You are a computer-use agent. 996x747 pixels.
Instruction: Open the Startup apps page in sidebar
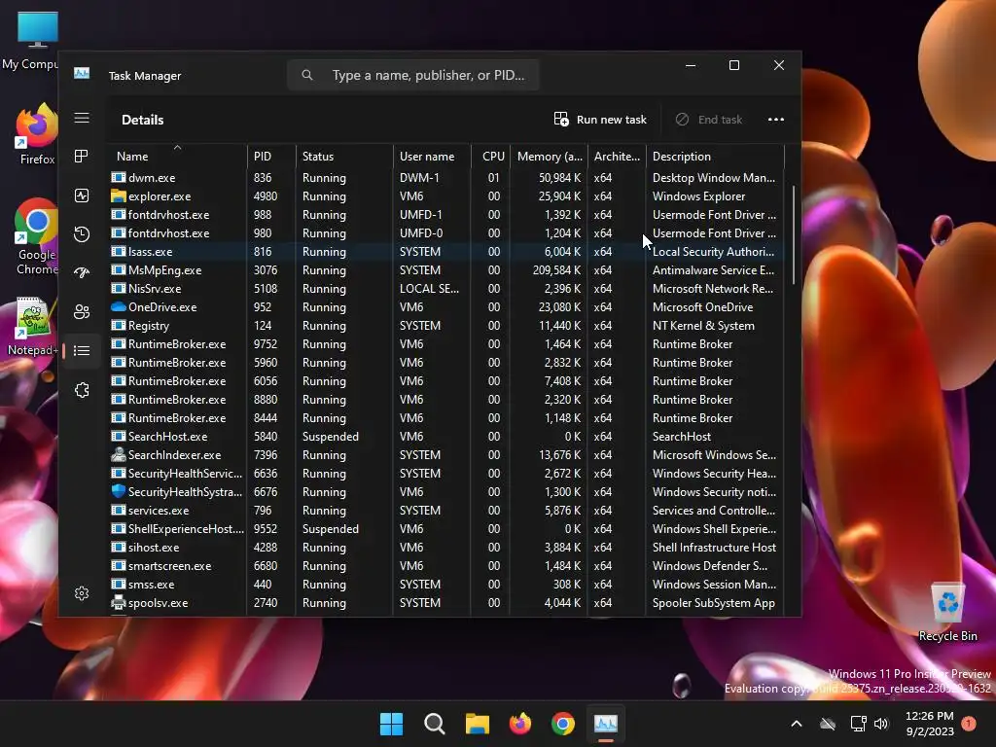coord(82,273)
